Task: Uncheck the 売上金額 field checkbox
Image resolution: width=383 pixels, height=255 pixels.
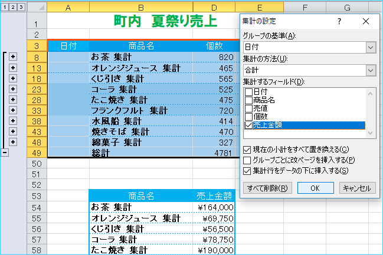Action: point(248,125)
